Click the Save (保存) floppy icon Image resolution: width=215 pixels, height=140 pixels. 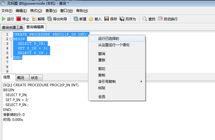point(107,19)
